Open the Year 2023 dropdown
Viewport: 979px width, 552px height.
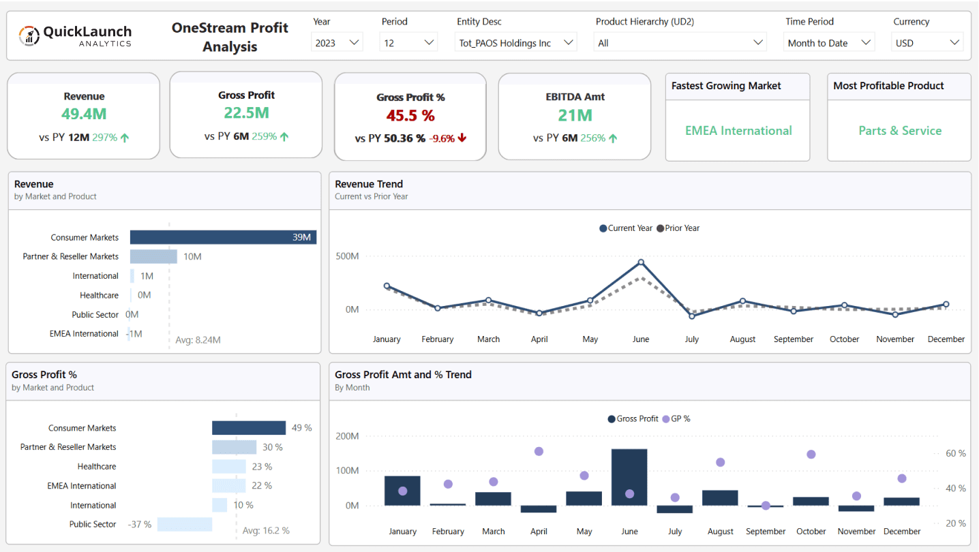point(337,42)
